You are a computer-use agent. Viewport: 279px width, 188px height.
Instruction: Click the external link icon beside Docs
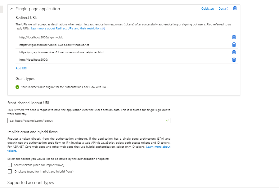point(227,9)
